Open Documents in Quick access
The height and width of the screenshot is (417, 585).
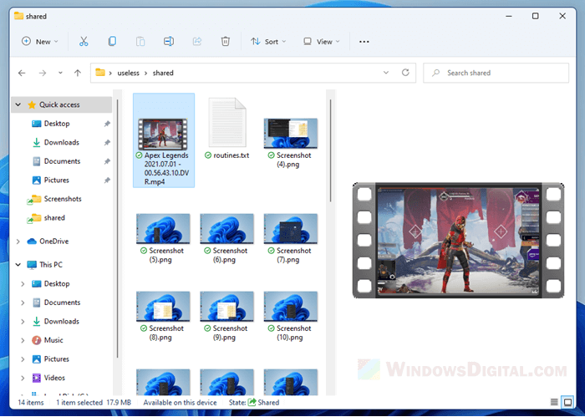[62, 161]
